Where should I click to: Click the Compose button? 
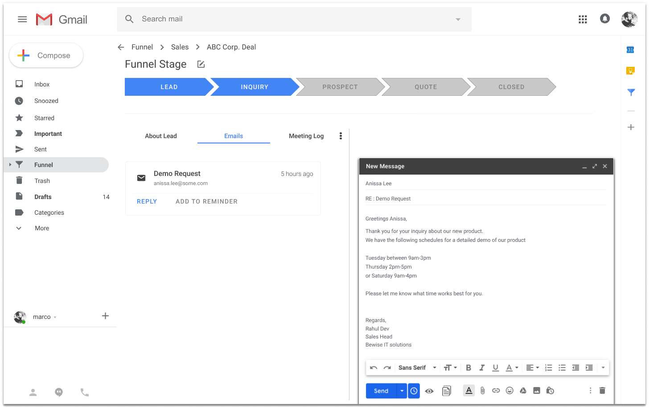[46, 56]
